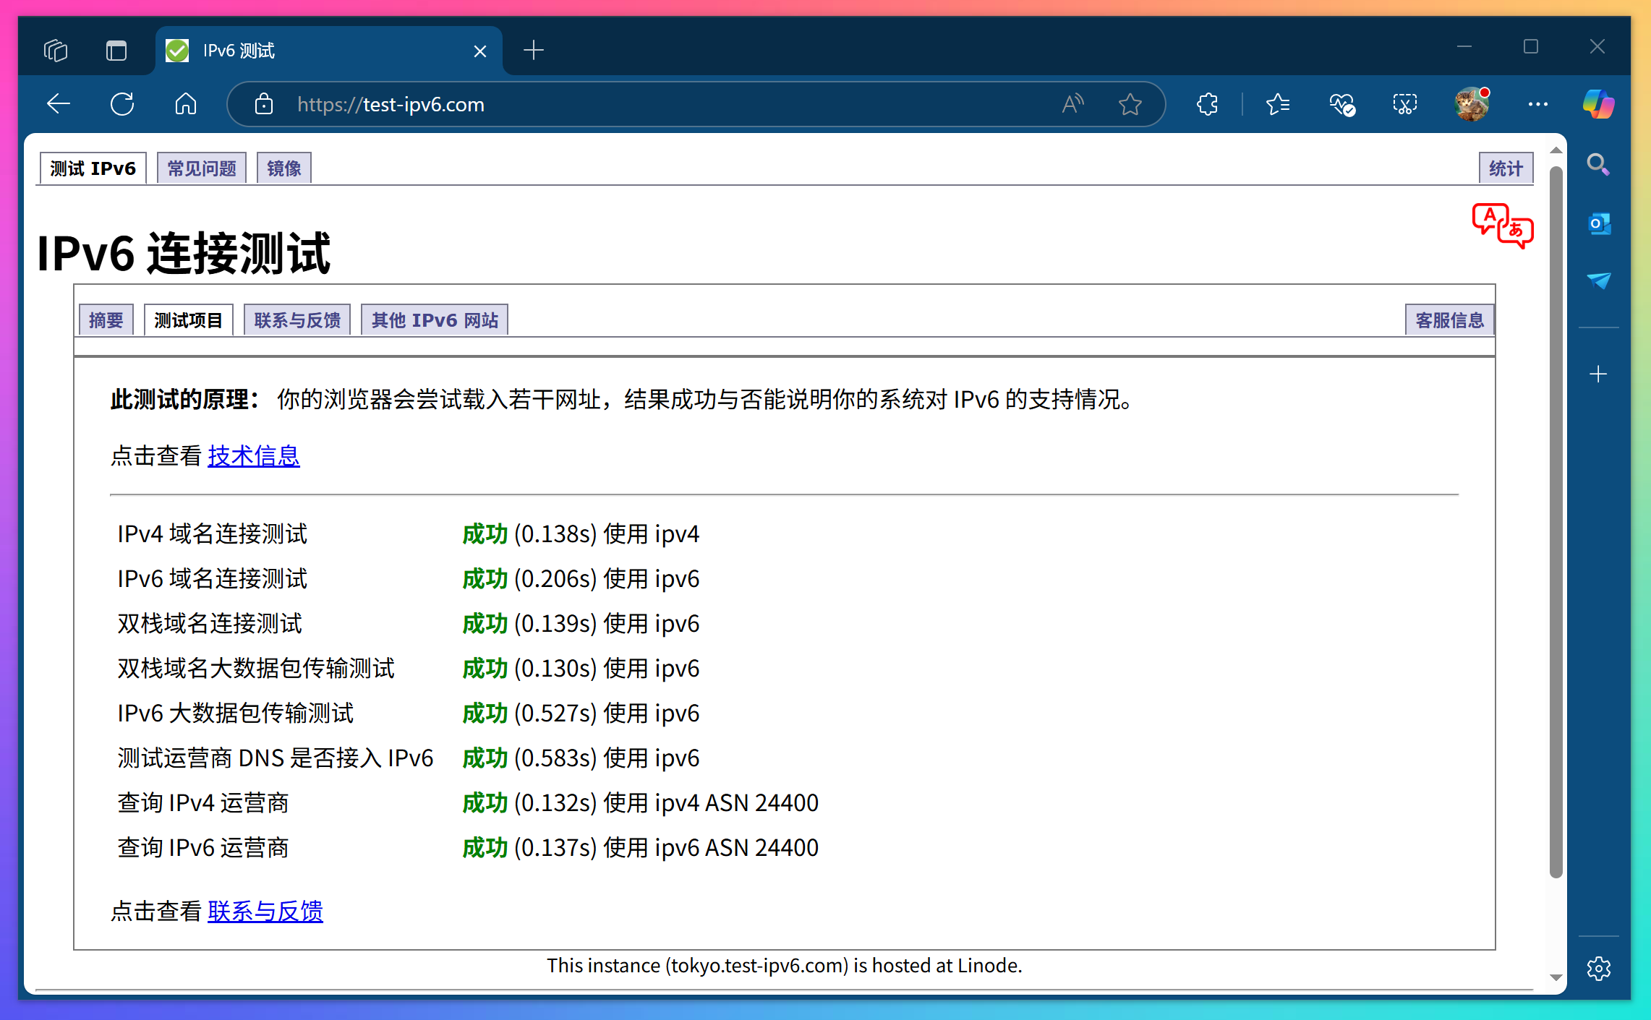Open Settings and more menu
Viewport: 1651px width, 1020px height.
tap(1537, 103)
